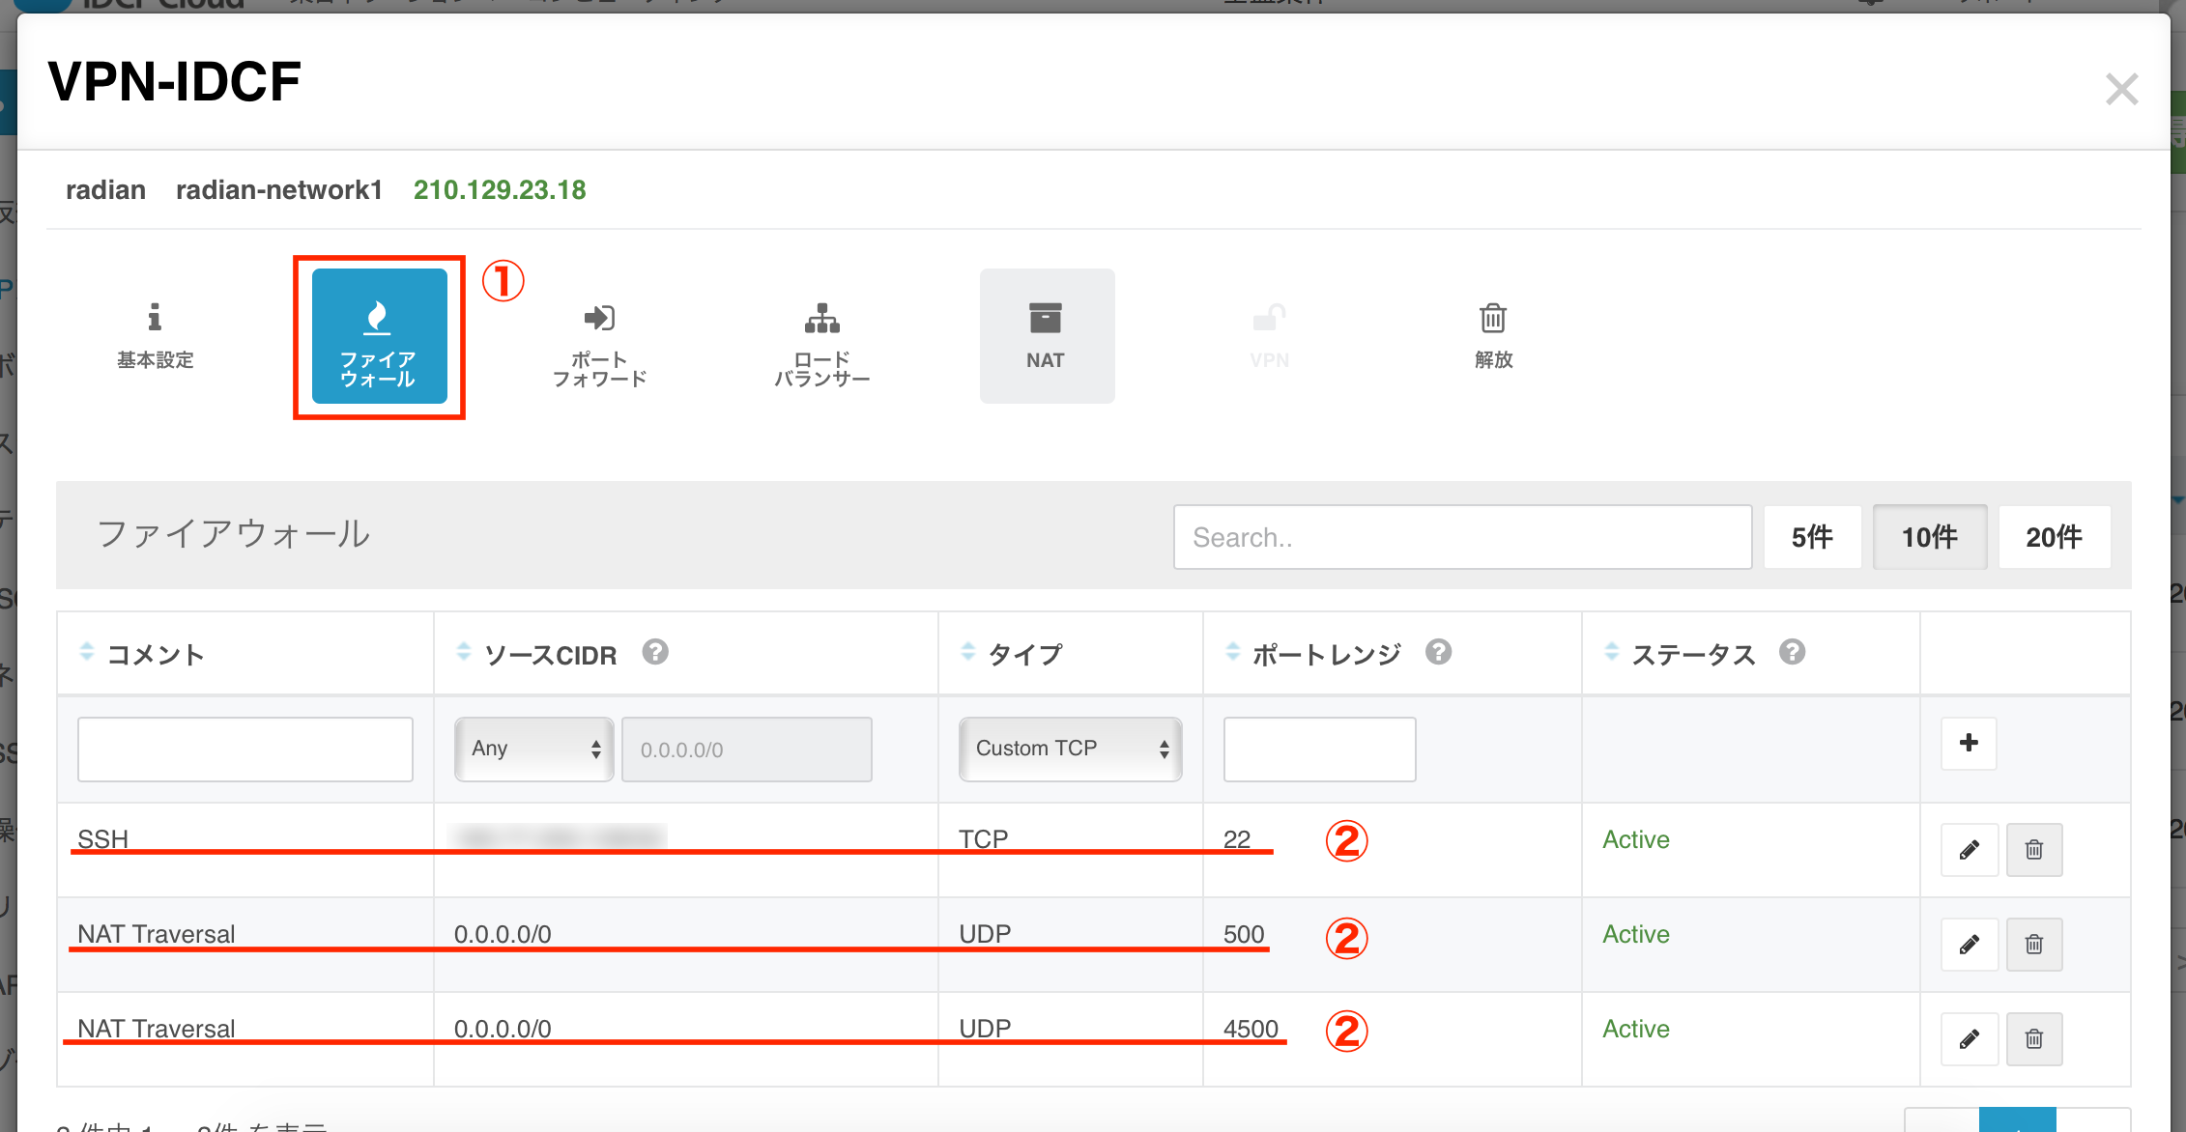Show help for ソースCIDR column
2186x1132 pixels.
(655, 653)
